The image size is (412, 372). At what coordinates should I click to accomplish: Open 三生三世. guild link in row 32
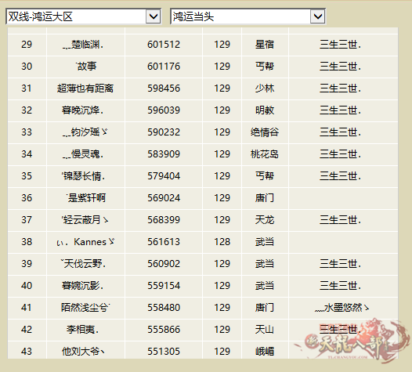tap(340, 110)
